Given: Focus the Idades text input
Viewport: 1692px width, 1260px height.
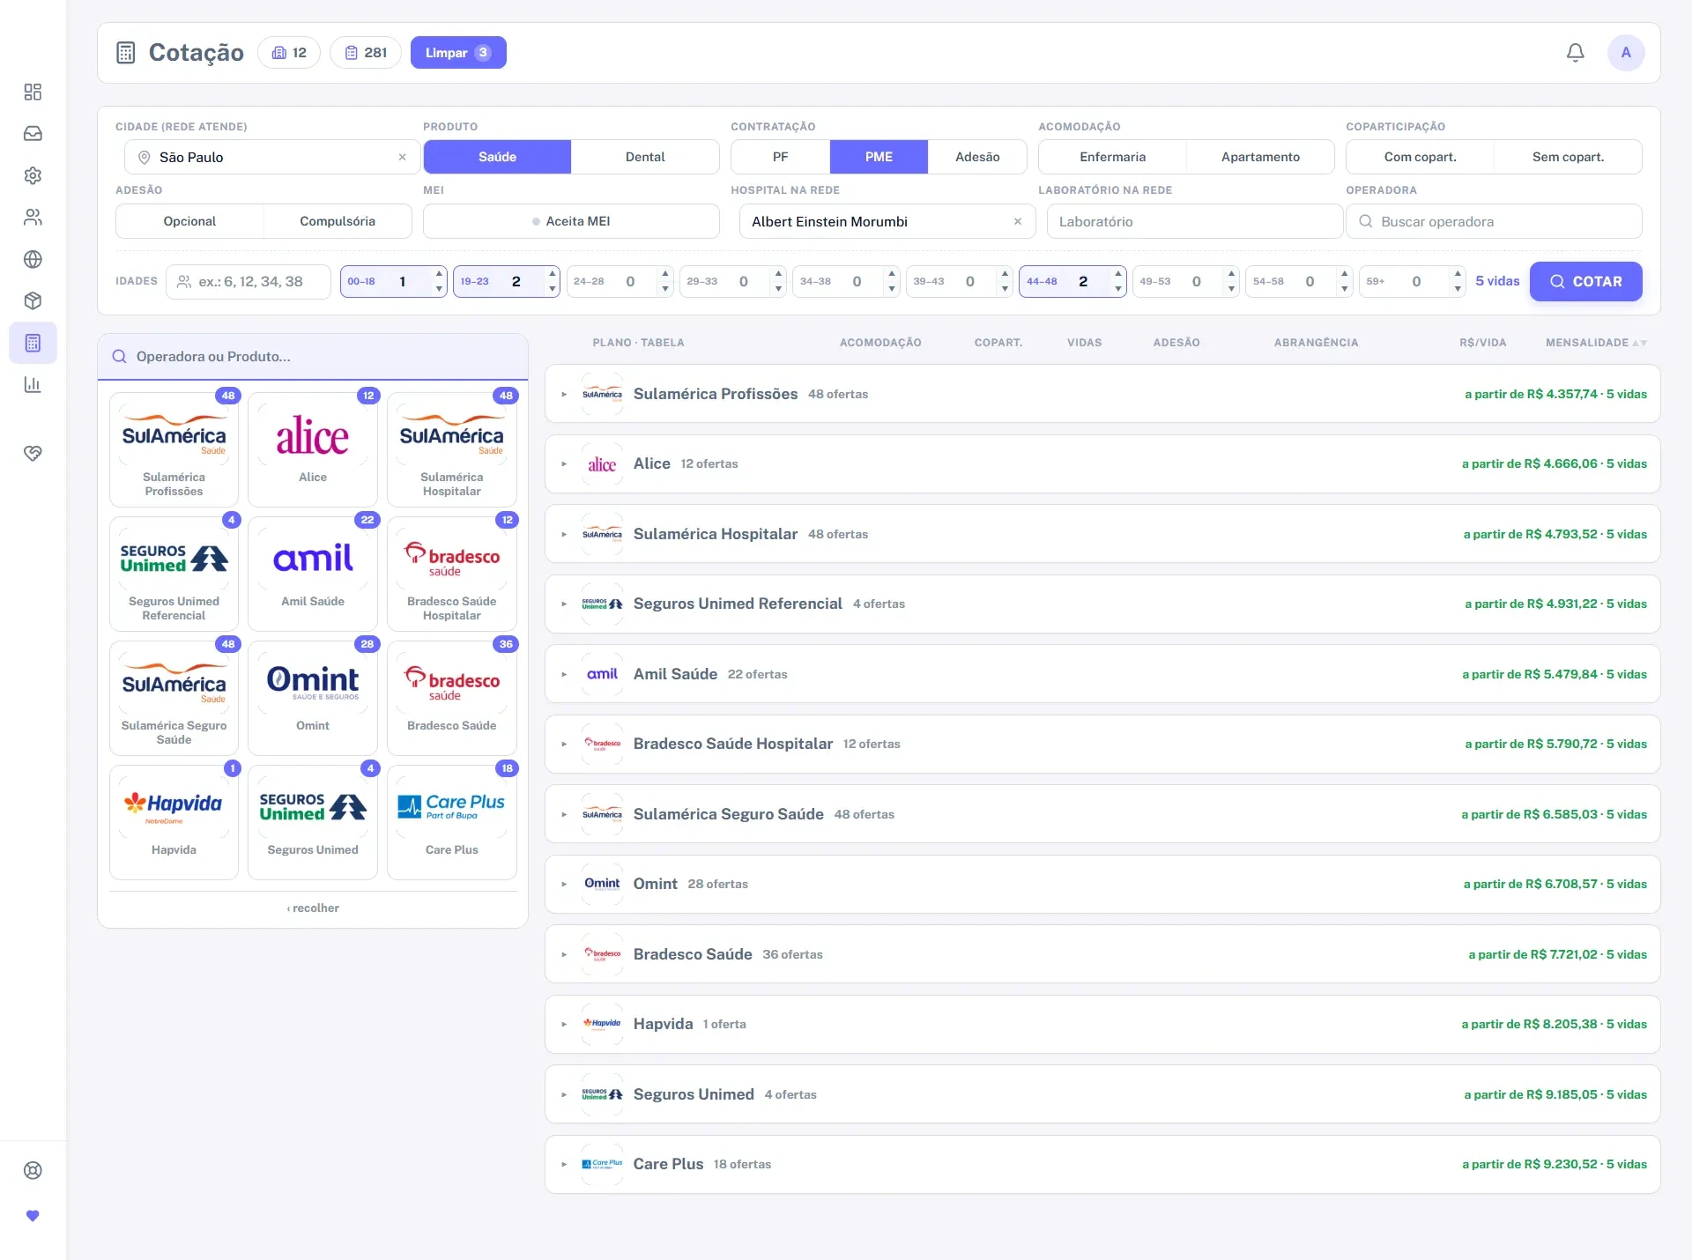Looking at the screenshot, I should pyautogui.click(x=249, y=282).
